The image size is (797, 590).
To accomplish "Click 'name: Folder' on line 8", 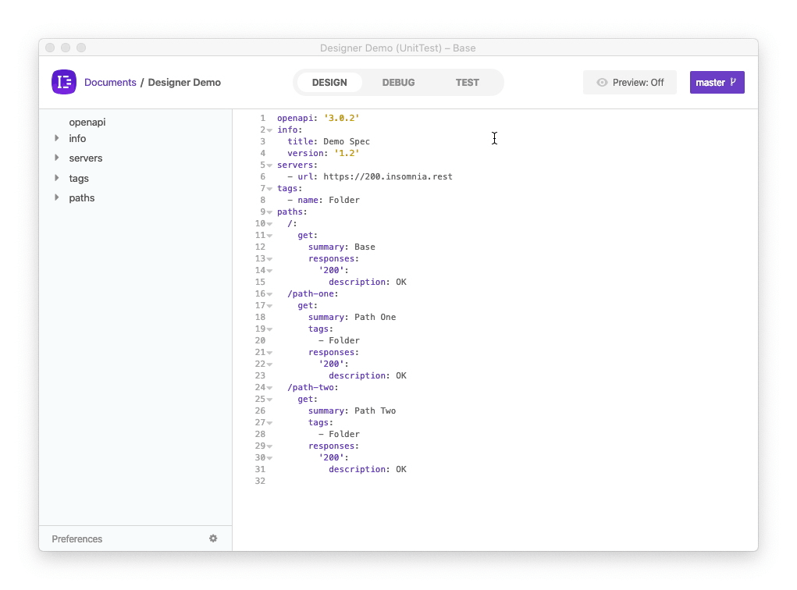I will pos(329,200).
